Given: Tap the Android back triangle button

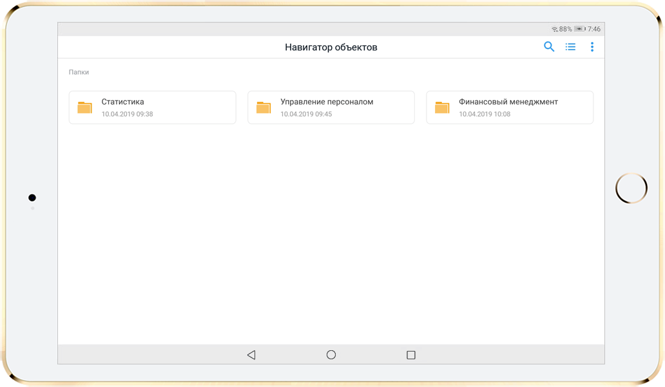Looking at the screenshot, I should 251,355.
